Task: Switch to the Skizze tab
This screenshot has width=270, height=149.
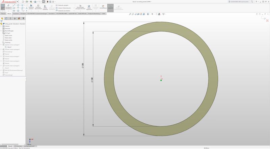Action: (x=9, y=14)
